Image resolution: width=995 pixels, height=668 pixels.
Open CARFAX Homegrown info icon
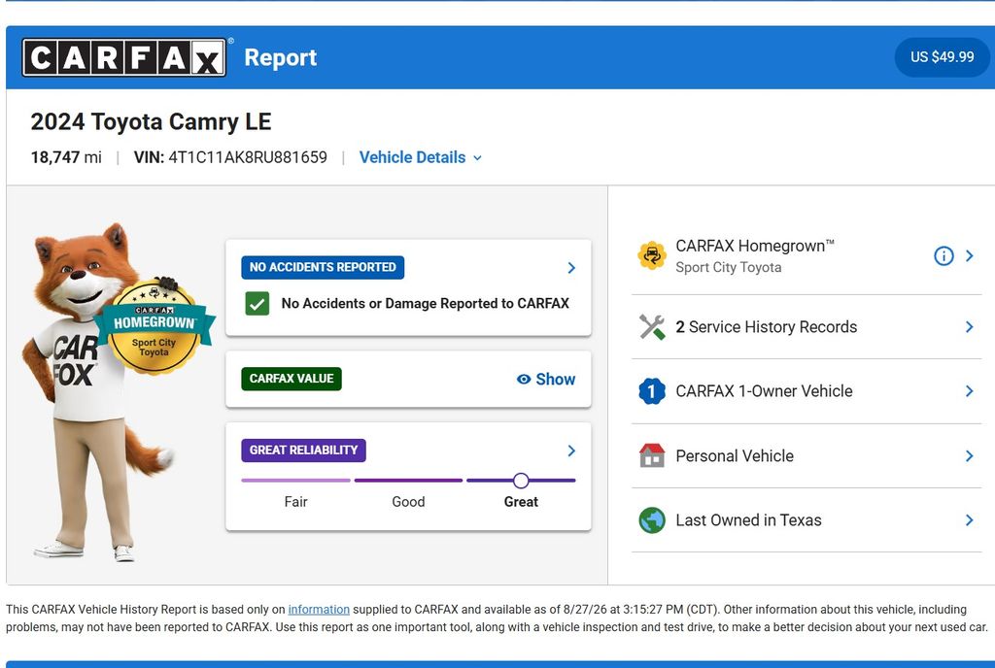pos(944,255)
